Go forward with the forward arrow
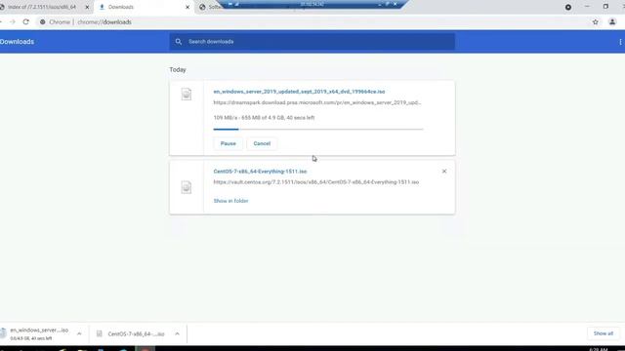Viewport: 625px width, 351px height. point(13,21)
